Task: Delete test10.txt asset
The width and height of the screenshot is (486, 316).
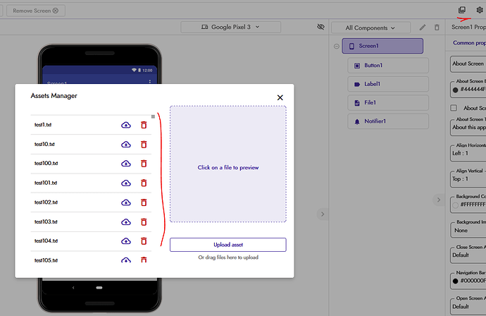Action: 144,145
